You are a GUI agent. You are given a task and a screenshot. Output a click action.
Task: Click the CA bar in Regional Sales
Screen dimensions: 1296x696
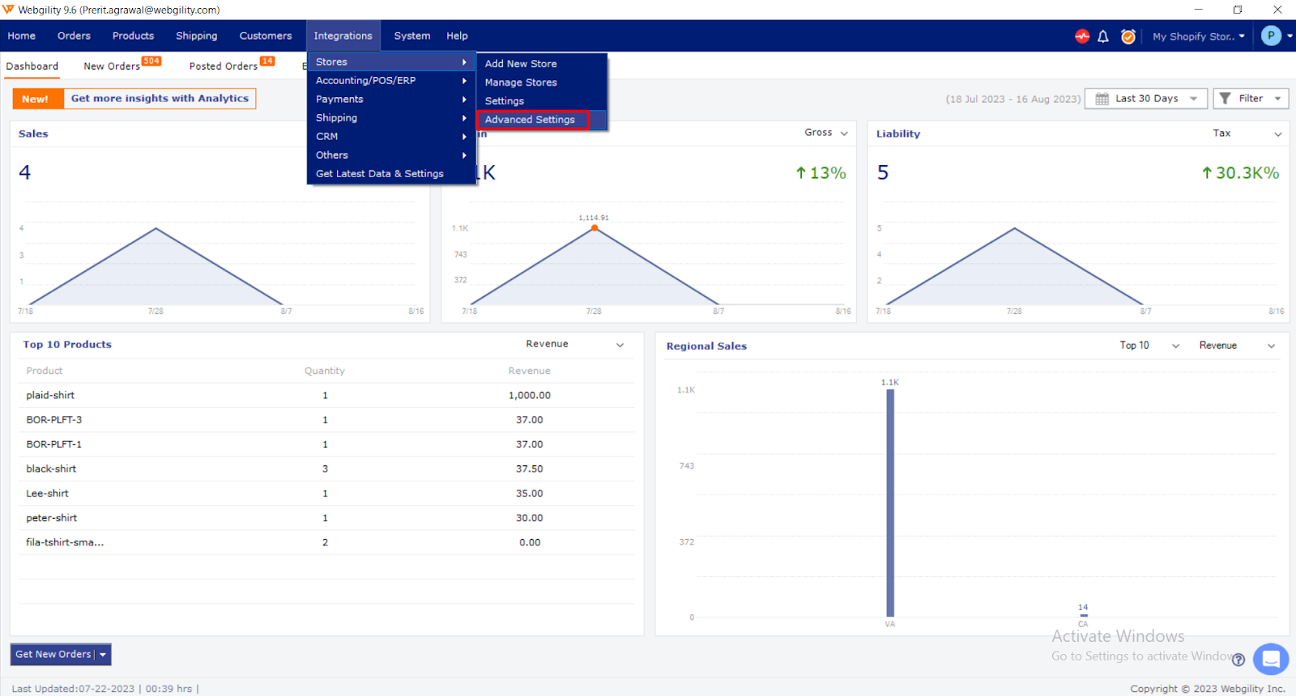pos(1083,616)
